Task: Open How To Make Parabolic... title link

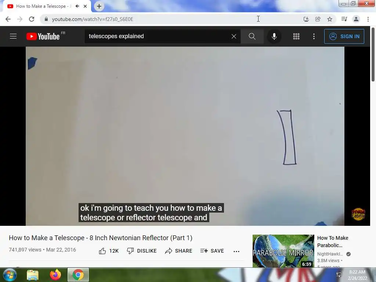Action: tap(333, 242)
